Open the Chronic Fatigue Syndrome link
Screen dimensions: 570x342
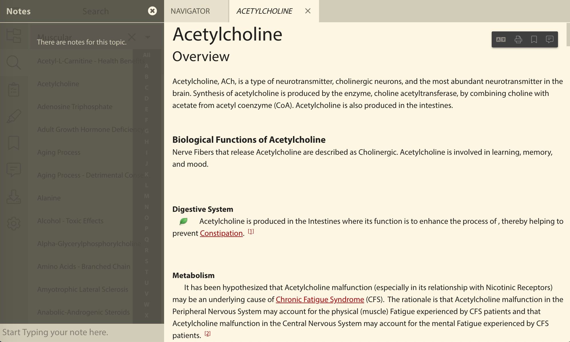point(320,299)
